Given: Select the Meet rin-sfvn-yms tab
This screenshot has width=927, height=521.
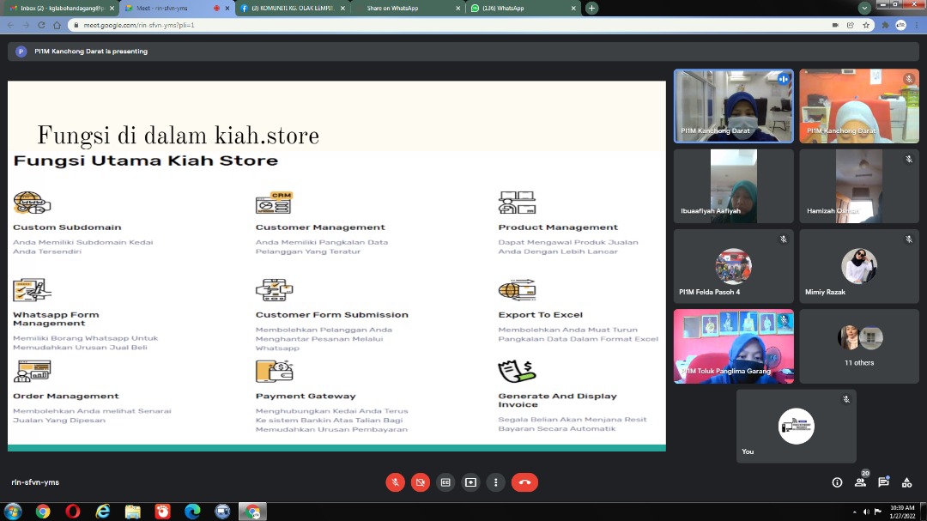Looking at the screenshot, I should click(x=173, y=9).
